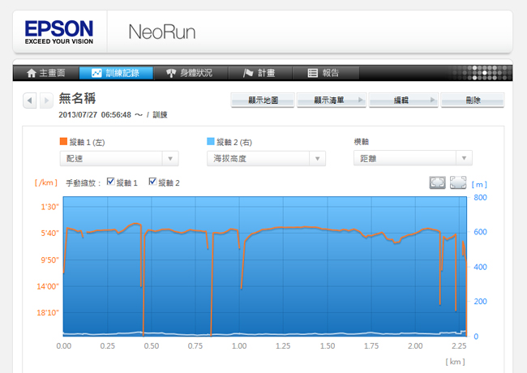527x373 pixels.
Task: Switch to the 訓練記錄 tab
Action: pos(116,73)
